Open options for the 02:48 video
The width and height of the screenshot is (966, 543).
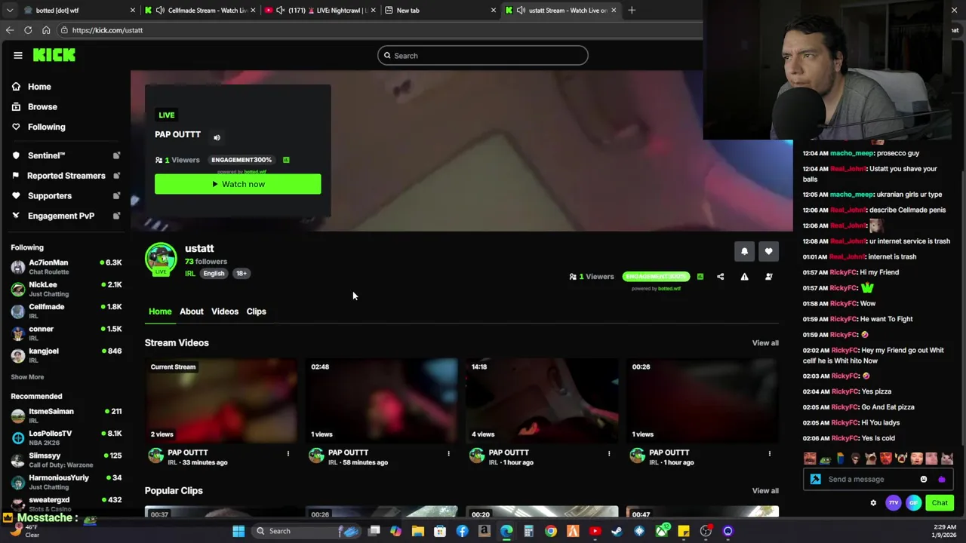pos(448,453)
